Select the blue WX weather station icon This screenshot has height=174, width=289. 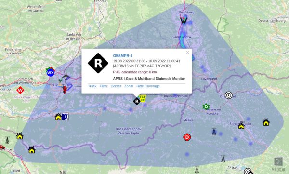[50, 72]
